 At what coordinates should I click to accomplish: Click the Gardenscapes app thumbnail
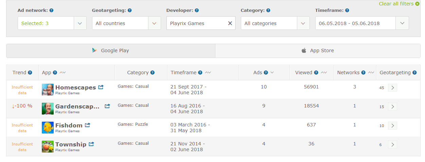pyautogui.click(x=48, y=108)
